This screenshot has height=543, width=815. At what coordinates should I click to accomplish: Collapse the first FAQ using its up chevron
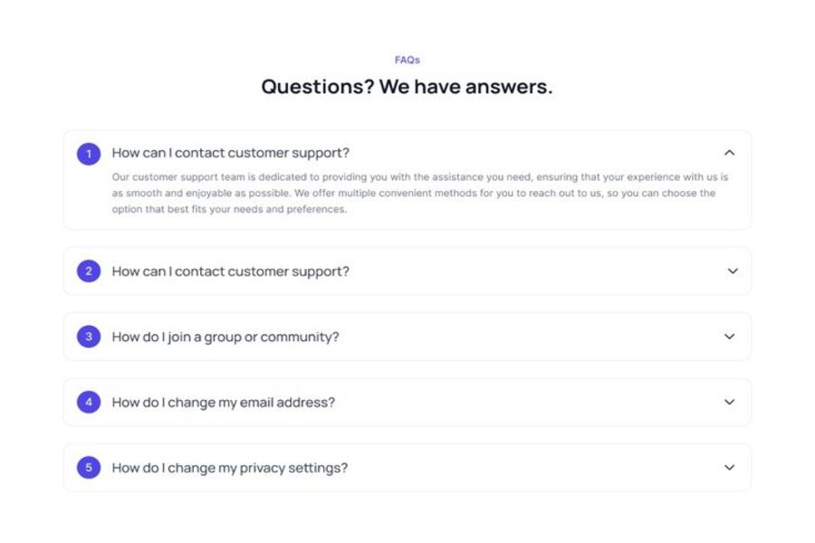pos(729,153)
